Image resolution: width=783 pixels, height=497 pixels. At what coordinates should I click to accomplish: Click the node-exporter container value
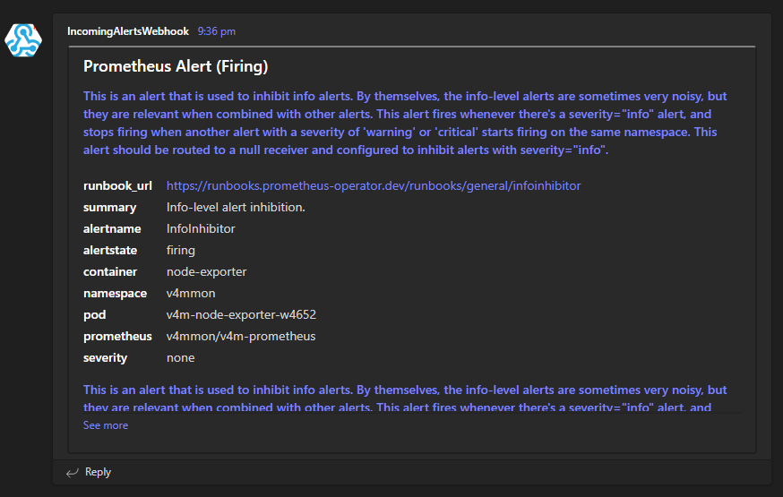[x=206, y=271]
